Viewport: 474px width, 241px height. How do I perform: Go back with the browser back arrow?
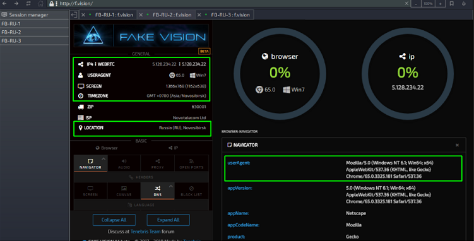(x=4, y=3)
